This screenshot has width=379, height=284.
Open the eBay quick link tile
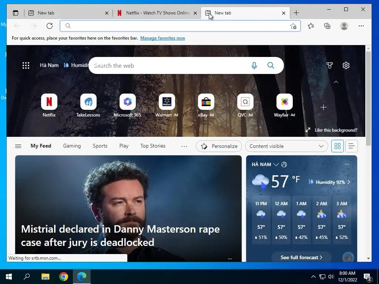pos(206,105)
